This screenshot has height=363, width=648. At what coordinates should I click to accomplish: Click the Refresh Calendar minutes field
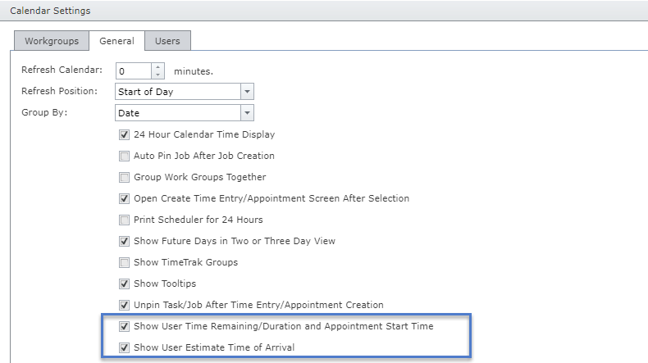point(133,70)
